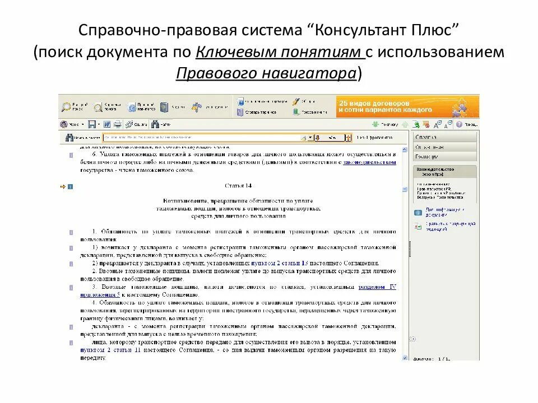The height and width of the screenshot is (403, 538).
Task: Click the blue document info icon
Action: [x=418, y=213]
